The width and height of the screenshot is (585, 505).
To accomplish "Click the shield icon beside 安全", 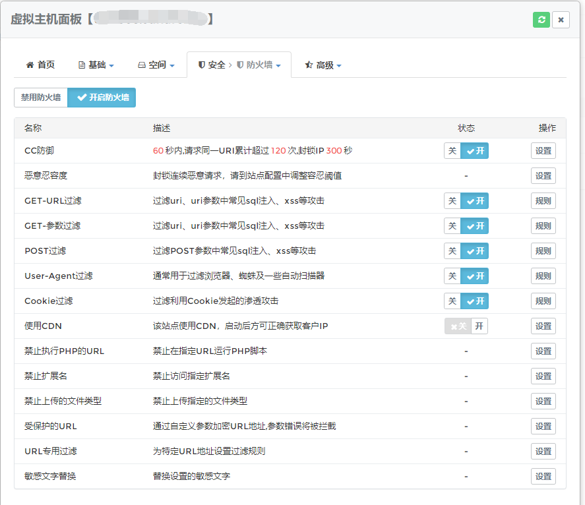I will [201, 65].
